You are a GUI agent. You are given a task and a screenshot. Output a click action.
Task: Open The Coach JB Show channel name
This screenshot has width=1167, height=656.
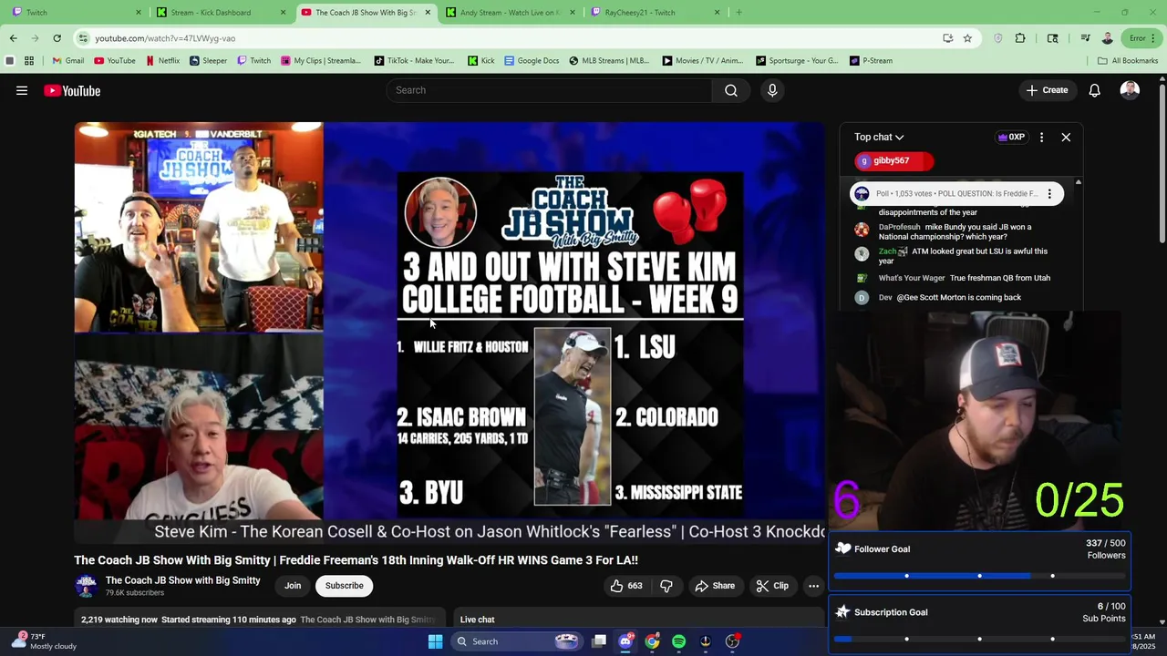click(182, 580)
